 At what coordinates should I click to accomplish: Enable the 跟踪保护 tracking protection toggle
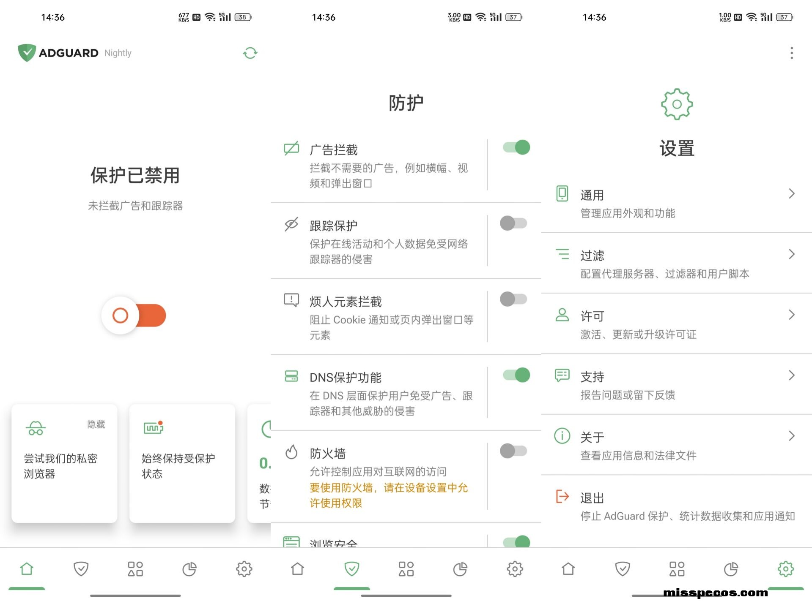click(513, 223)
